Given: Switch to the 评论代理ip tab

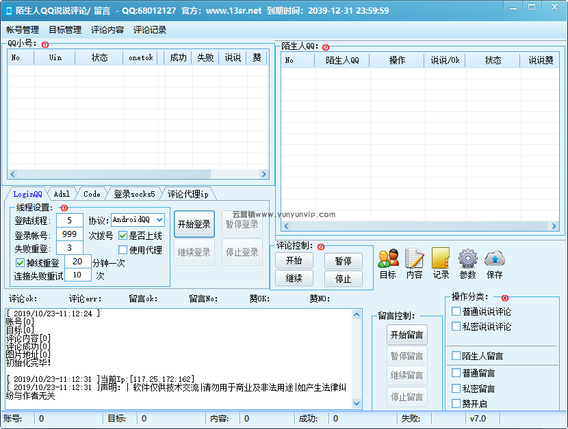Looking at the screenshot, I should point(188,194).
